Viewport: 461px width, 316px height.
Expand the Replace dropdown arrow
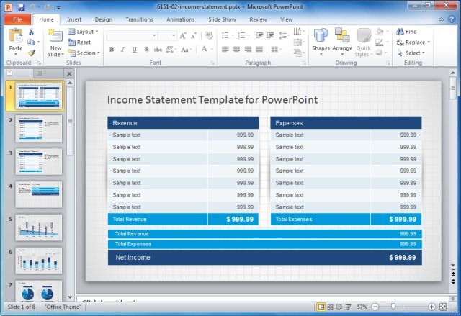click(x=429, y=42)
